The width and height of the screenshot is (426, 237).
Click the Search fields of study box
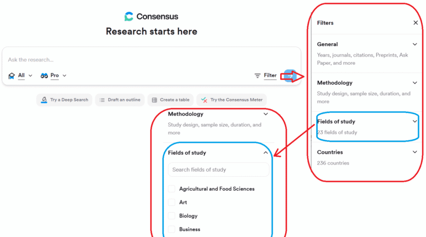tap(219, 170)
